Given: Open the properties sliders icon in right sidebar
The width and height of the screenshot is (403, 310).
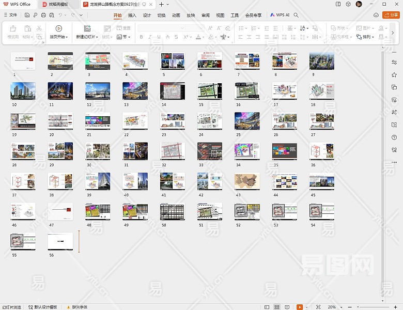Looking at the screenshot, I should click(394, 62).
